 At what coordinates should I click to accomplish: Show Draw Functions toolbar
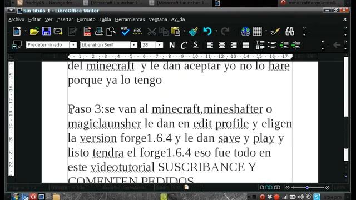(275, 31)
